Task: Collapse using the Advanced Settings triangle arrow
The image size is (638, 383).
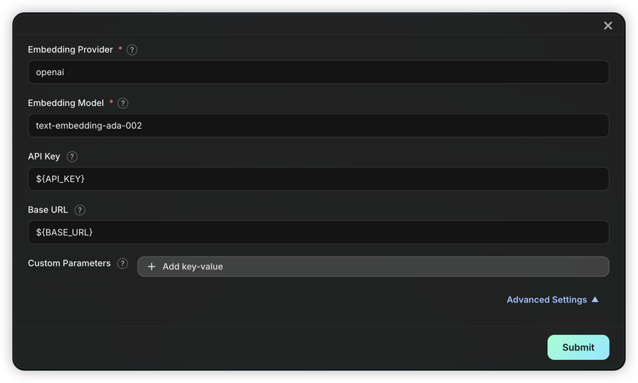Action: pyautogui.click(x=595, y=300)
